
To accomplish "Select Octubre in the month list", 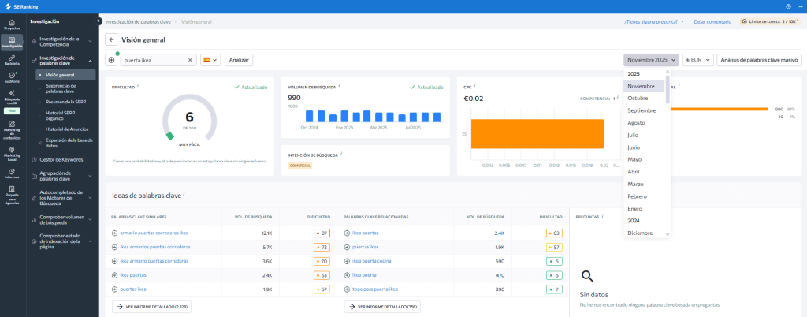I will point(638,99).
